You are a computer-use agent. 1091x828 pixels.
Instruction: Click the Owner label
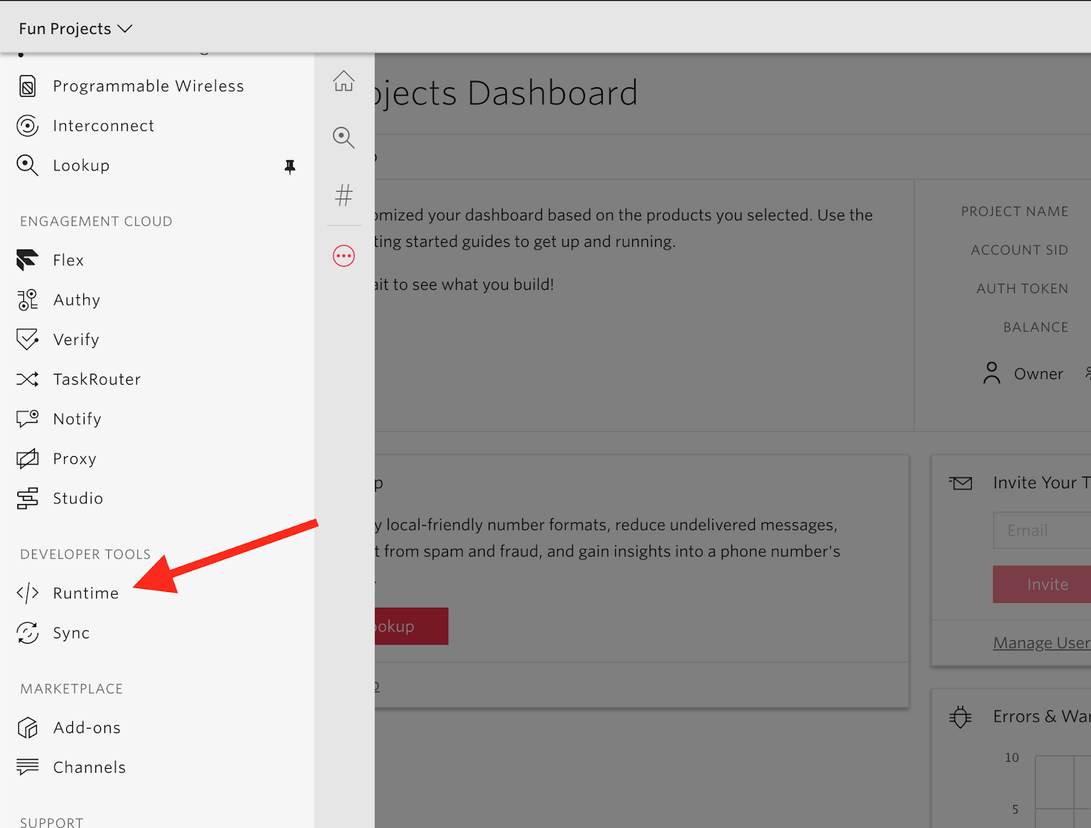tap(1038, 374)
